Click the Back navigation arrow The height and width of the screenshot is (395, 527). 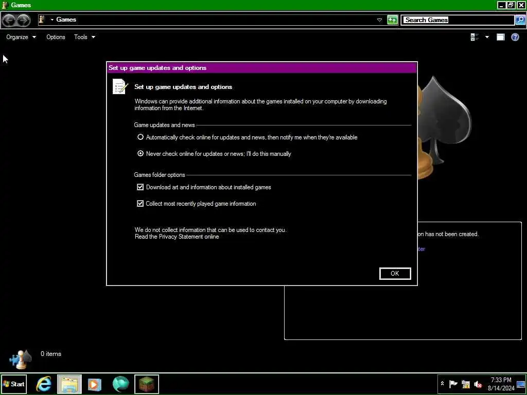click(x=9, y=20)
